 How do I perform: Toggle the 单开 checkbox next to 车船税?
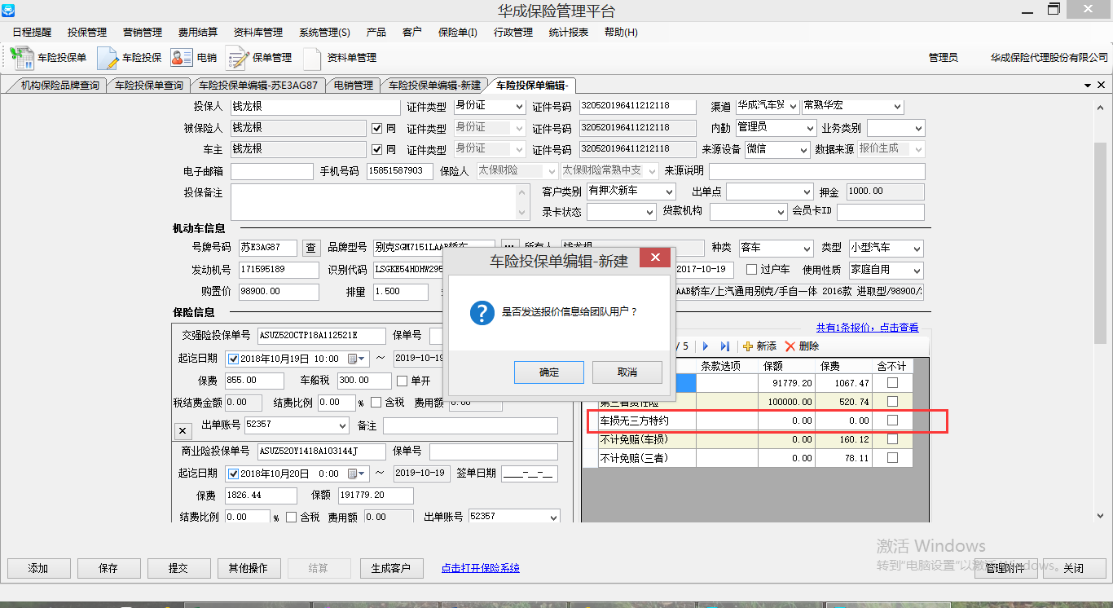(x=402, y=381)
